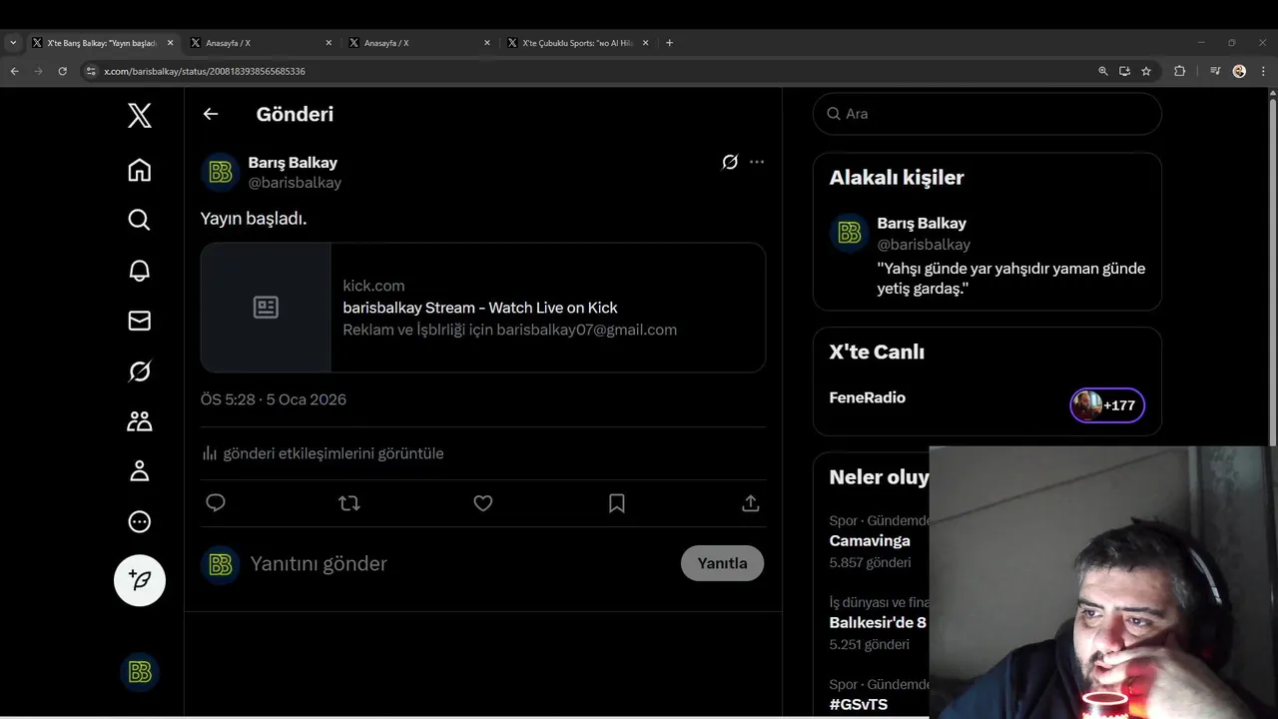Open barisbalkay Stream Watch Live link
The image size is (1278, 719).
point(480,308)
